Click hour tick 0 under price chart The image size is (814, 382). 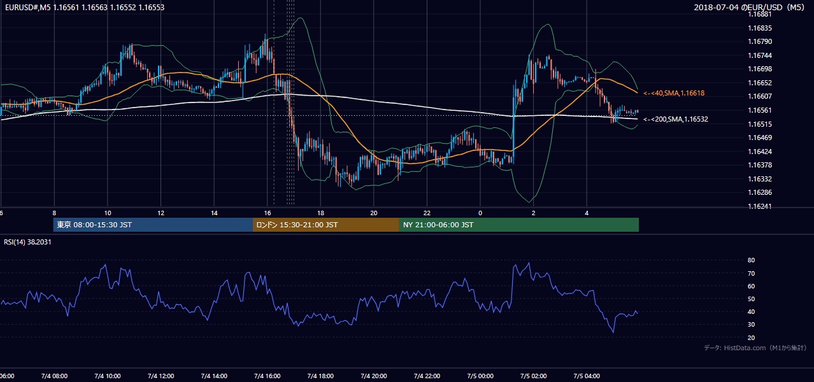click(480, 213)
